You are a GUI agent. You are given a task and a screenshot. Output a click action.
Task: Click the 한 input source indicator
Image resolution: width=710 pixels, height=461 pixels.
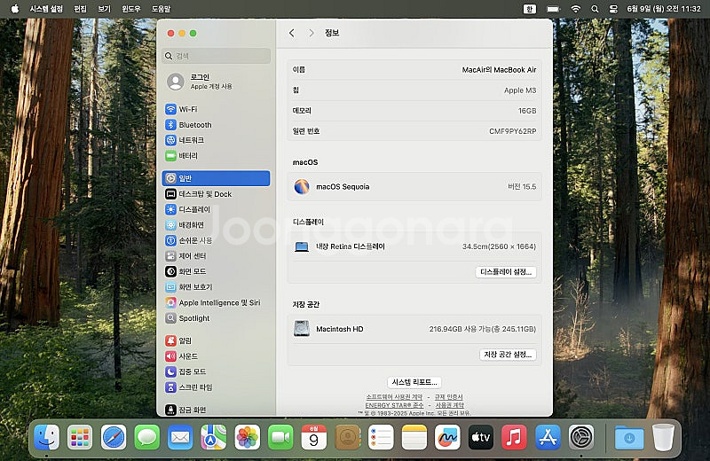pos(529,9)
